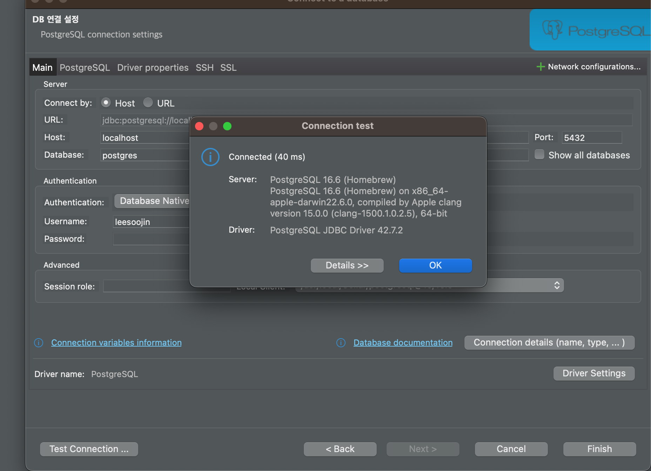
Task: Open the Driver properties tab
Action: (x=153, y=68)
